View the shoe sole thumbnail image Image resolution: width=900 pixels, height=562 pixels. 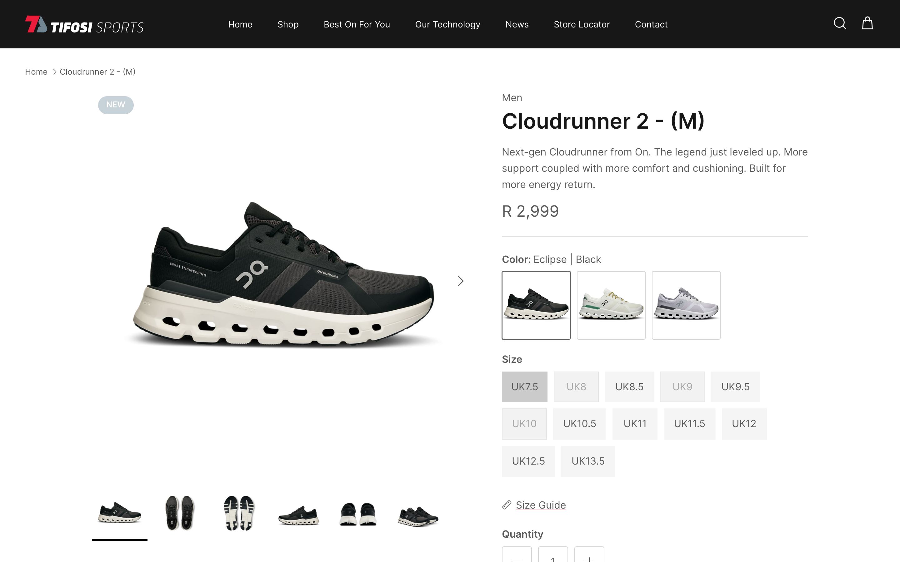(239, 513)
